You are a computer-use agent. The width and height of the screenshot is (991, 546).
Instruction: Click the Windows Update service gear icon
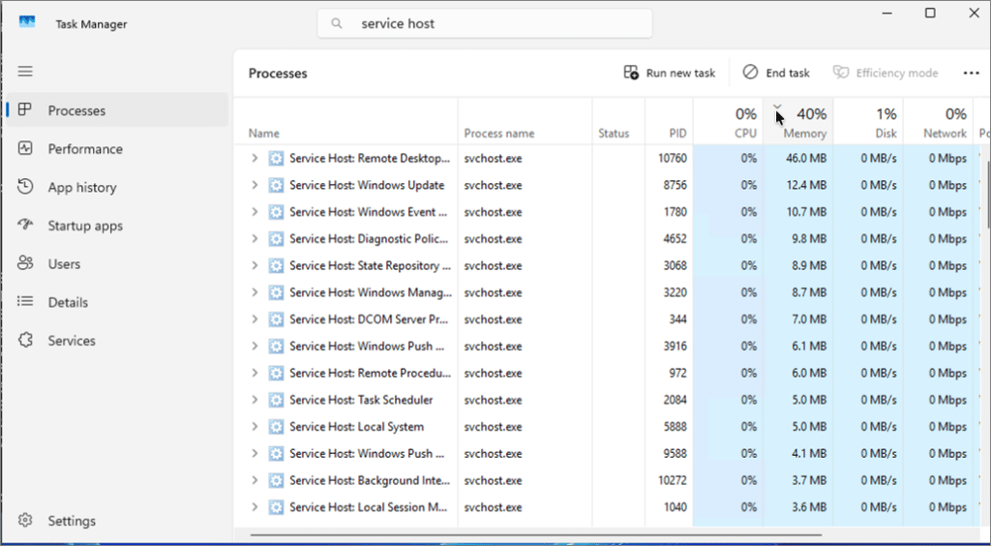(x=276, y=185)
